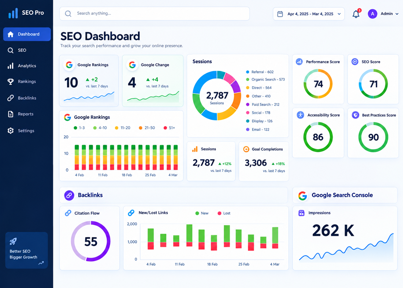
Task: Click the date range Apr 4, 2025 - Mar 4, 2025
Action: pos(310,14)
